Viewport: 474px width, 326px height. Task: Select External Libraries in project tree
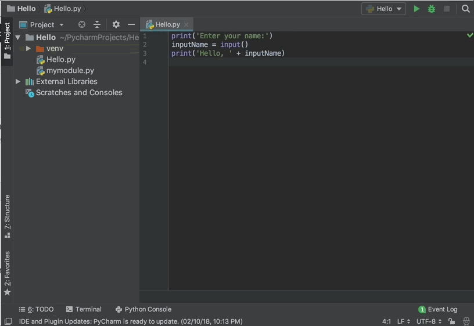66,81
